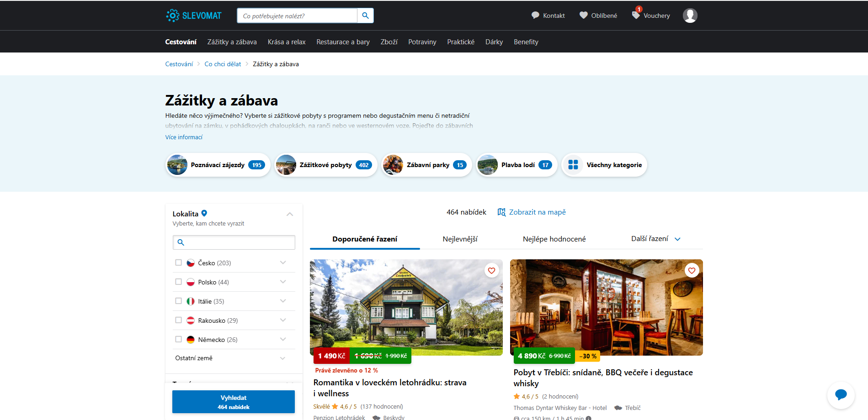
Task: Check the Itálie (35) checkbox
Action: pyautogui.click(x=179, y=301)
